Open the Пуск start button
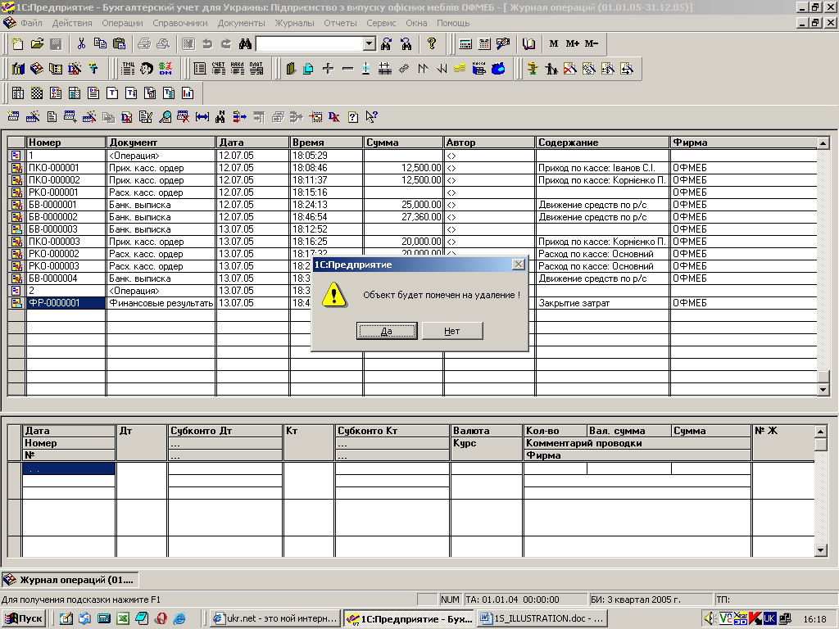 [24, 619]
